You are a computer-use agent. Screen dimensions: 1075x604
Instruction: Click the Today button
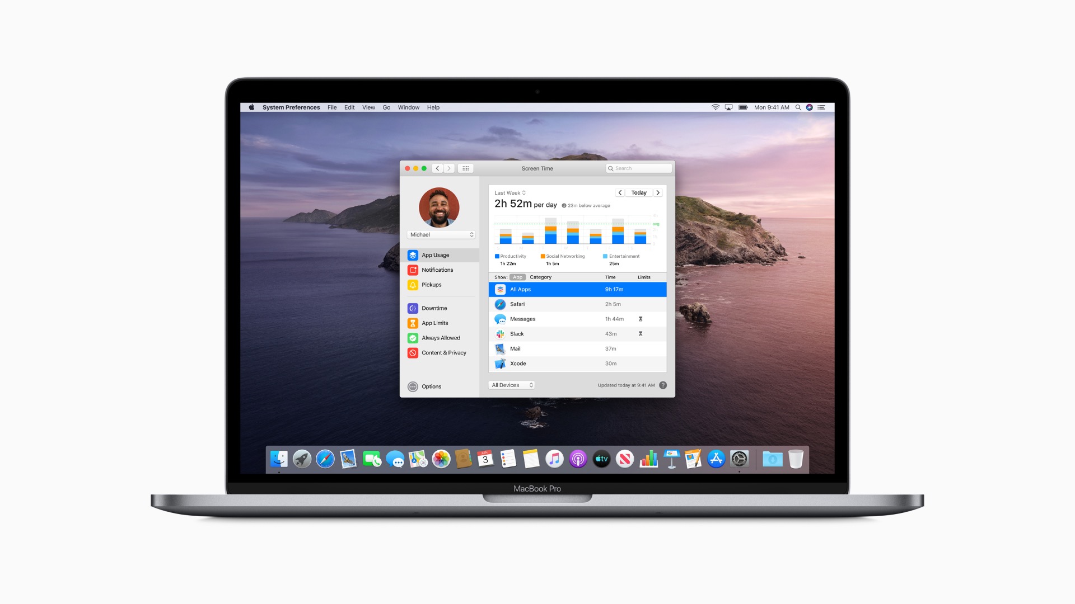[638, 193]
